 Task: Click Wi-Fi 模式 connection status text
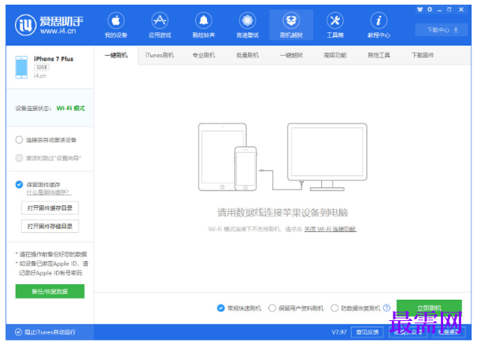[x=71, y=109]
